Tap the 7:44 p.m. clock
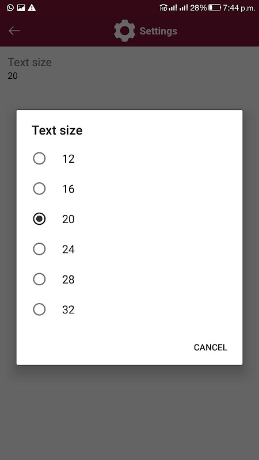The height and width of the screenshot is (460, 259). (239, 7)
